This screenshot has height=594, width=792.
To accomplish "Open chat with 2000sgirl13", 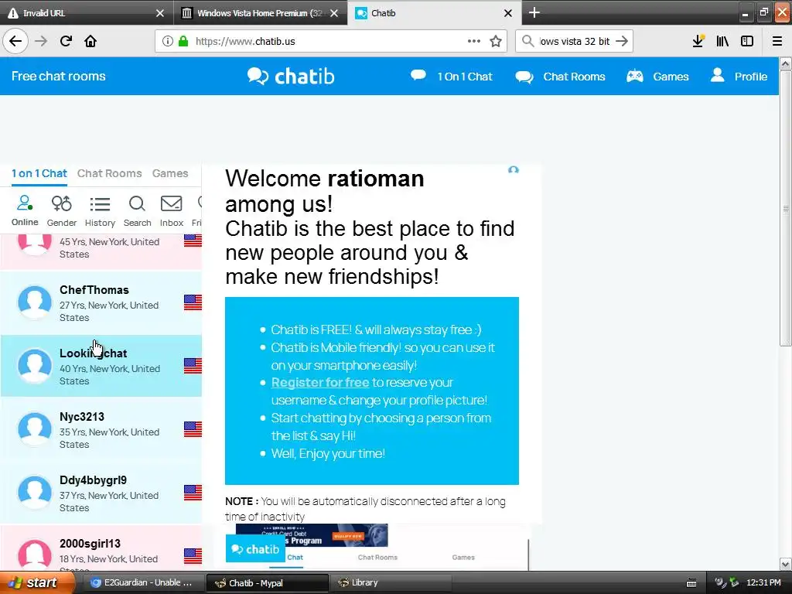I will click(x=101, y=549).
